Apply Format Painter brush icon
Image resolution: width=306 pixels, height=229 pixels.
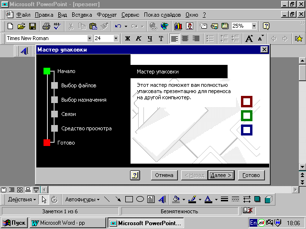point(104,26)
